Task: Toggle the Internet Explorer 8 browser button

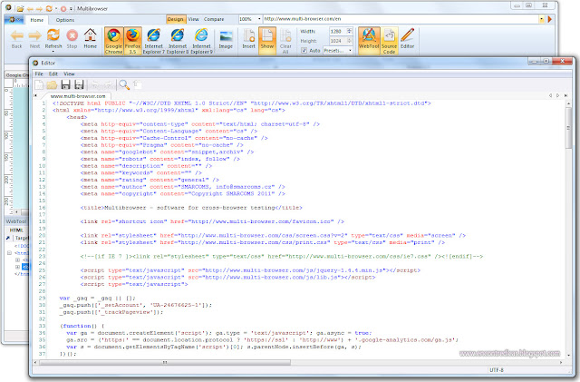Action: [178, 41]
